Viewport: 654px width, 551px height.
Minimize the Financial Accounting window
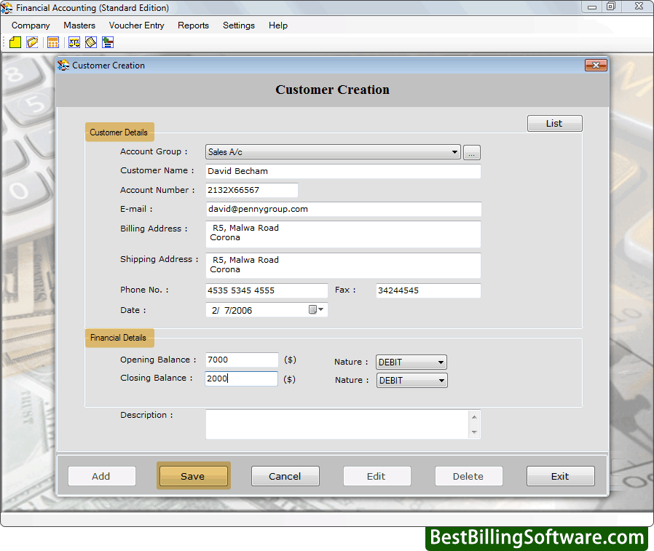point(591,7)
